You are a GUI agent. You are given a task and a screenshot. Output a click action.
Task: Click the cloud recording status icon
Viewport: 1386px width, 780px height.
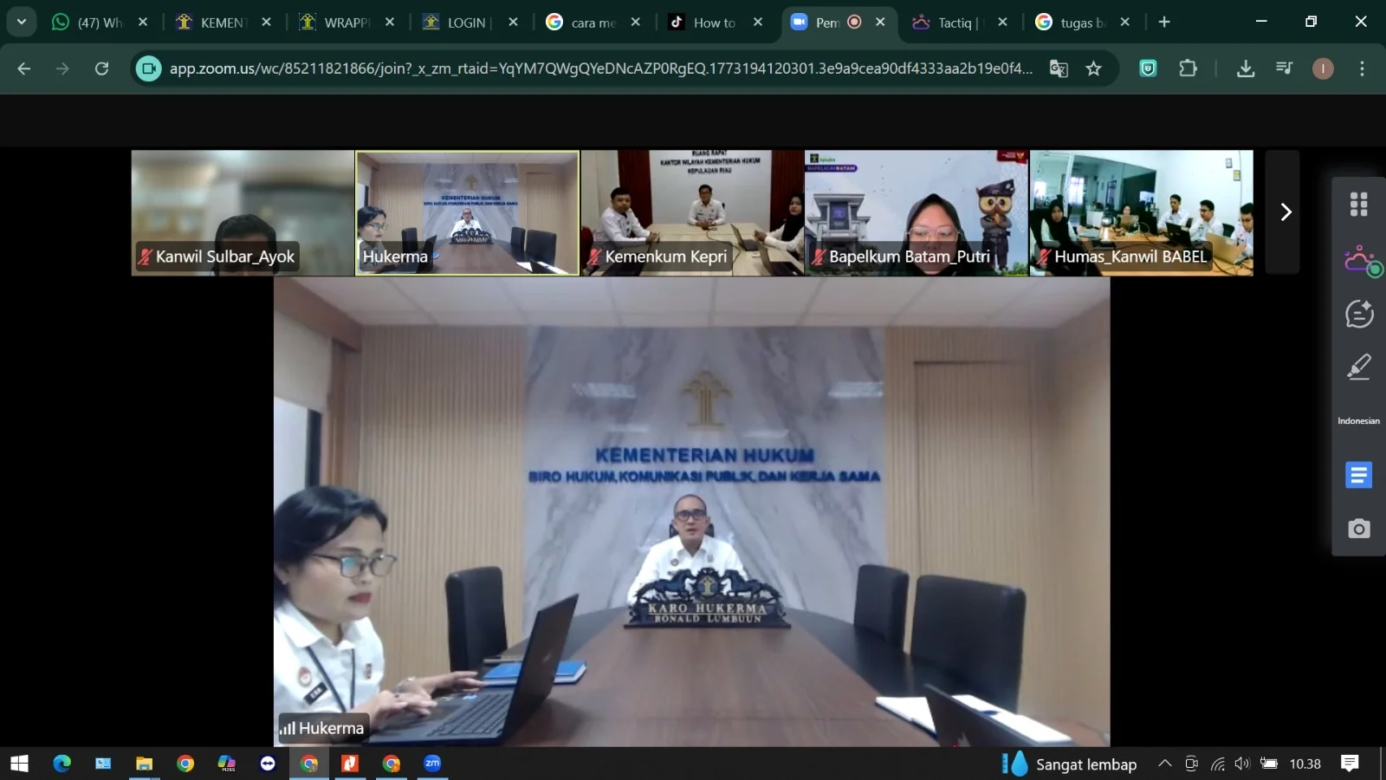coord(1360,260)
